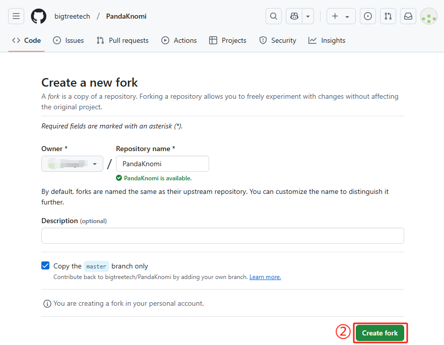Uncheck Copy the master branch only

coord(46,266)
